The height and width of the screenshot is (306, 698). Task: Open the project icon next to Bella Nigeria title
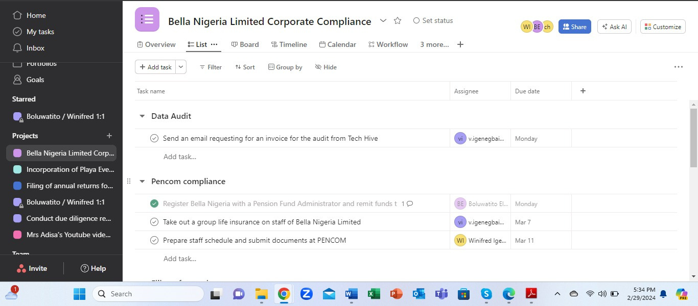(x=147, y=19)
